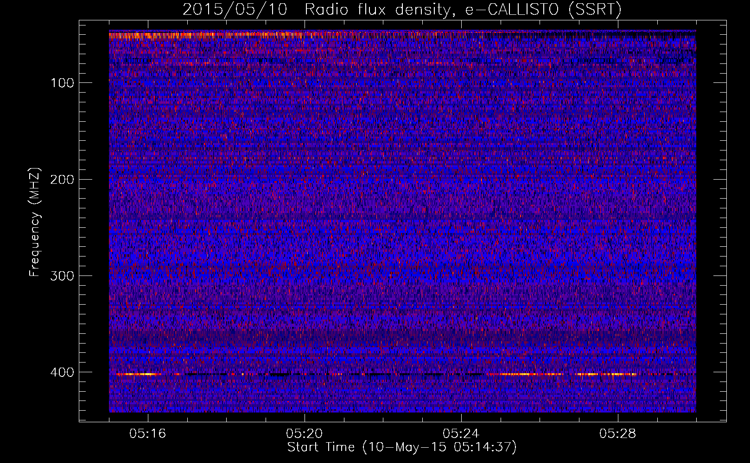Viewport: 750px width, 463px height.
Task: Click the 100 frequency tick label
Action: [62, 83]
